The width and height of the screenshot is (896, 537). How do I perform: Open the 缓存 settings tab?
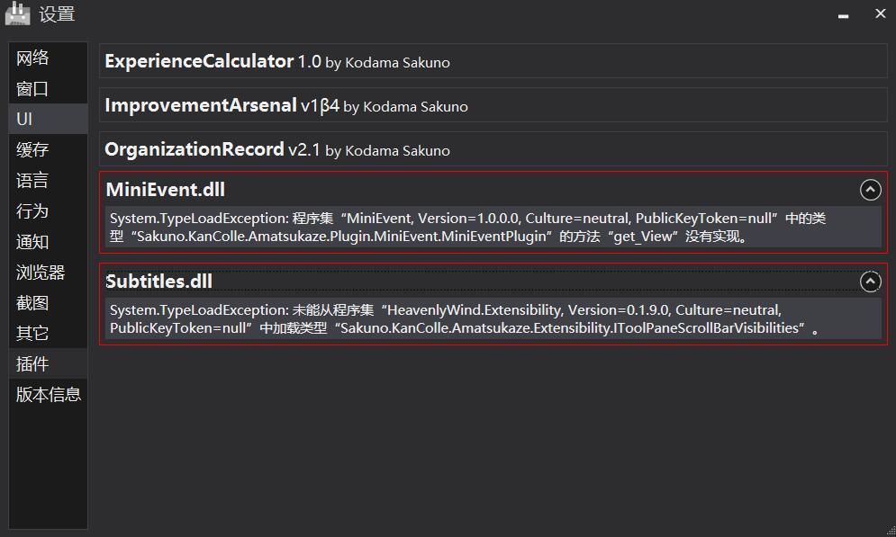[x=48, y=149]
